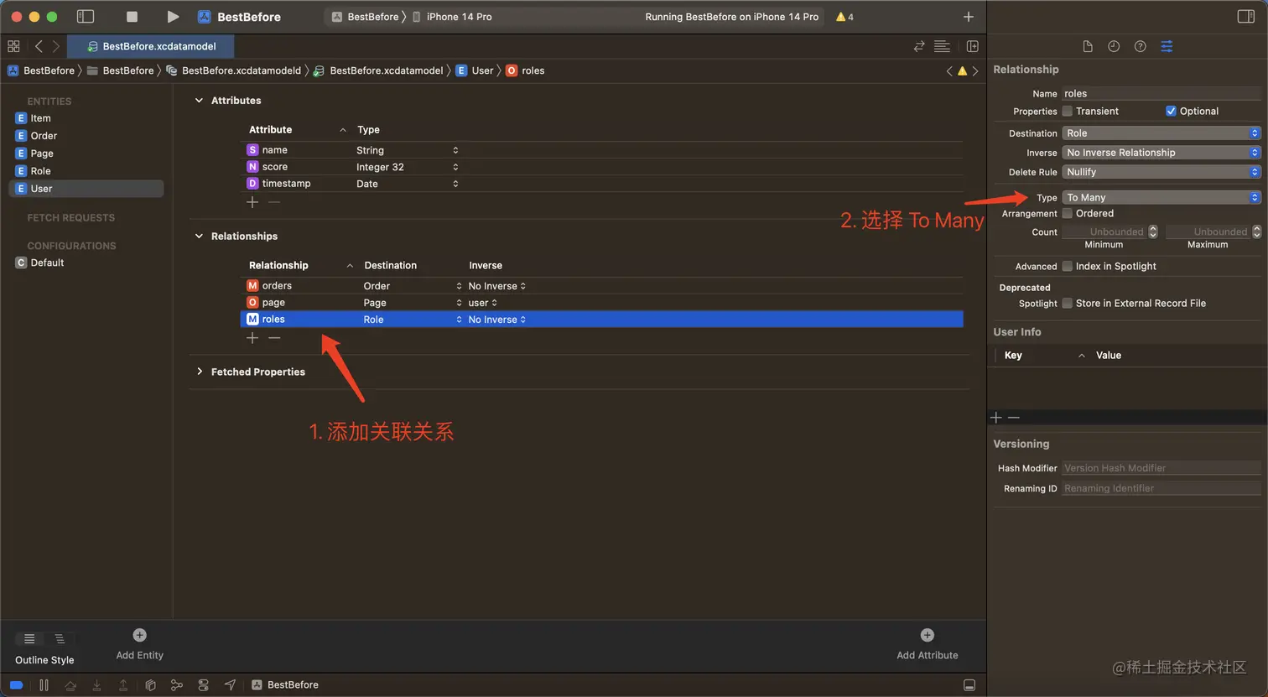Jump to next issue arrow
Image resolution: width=1268 pixels, height=697 pixels.
click(x=975, y=70)
